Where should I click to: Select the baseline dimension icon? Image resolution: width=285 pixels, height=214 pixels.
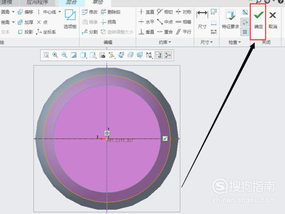[214, 23]
